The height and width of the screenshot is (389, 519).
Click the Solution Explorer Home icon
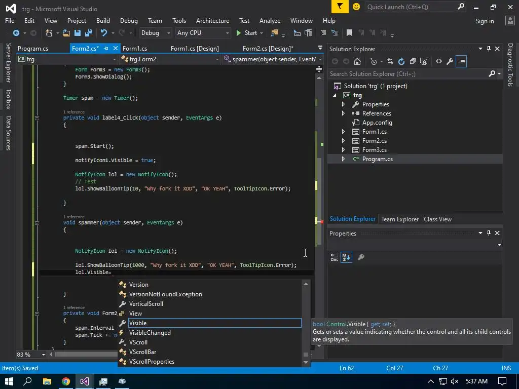[357, 61]
